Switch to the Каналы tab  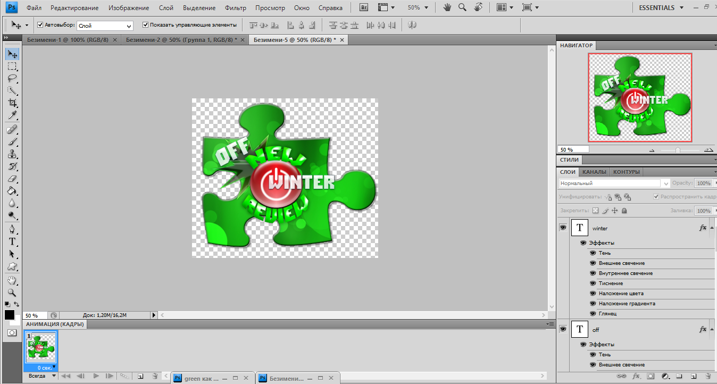[594, 172]
